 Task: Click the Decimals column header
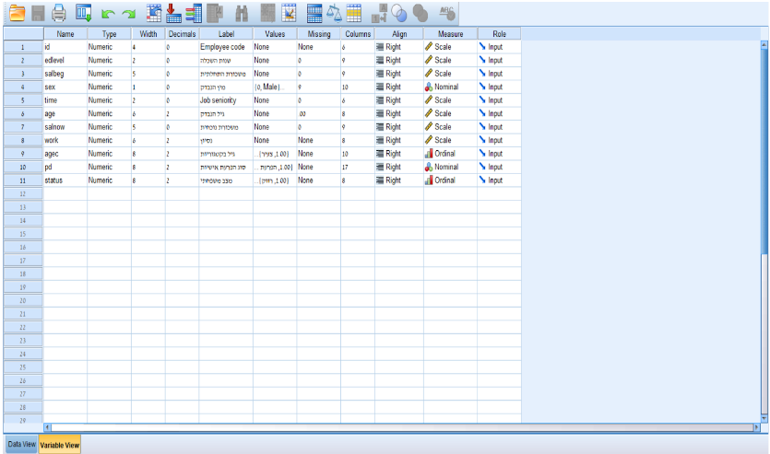click(x=182, y=34)
